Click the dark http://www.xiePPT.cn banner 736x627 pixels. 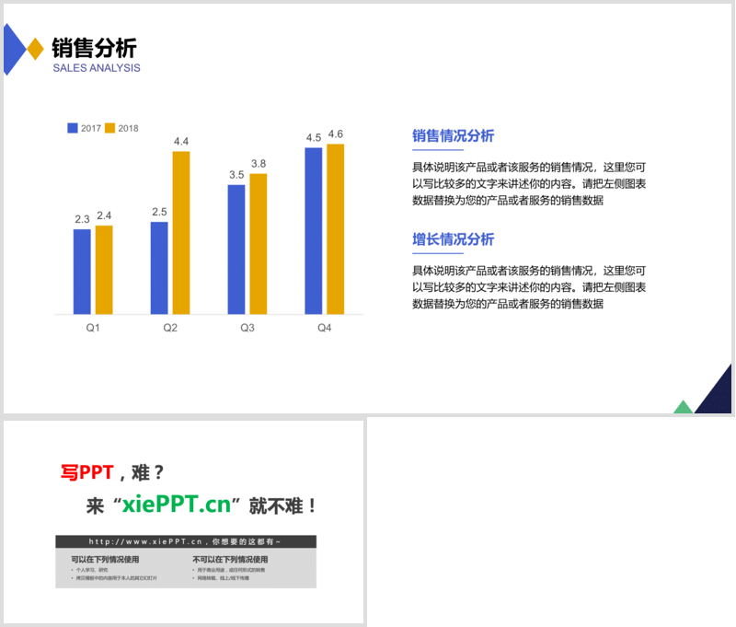pyautogui.click(x=186, y=542)
